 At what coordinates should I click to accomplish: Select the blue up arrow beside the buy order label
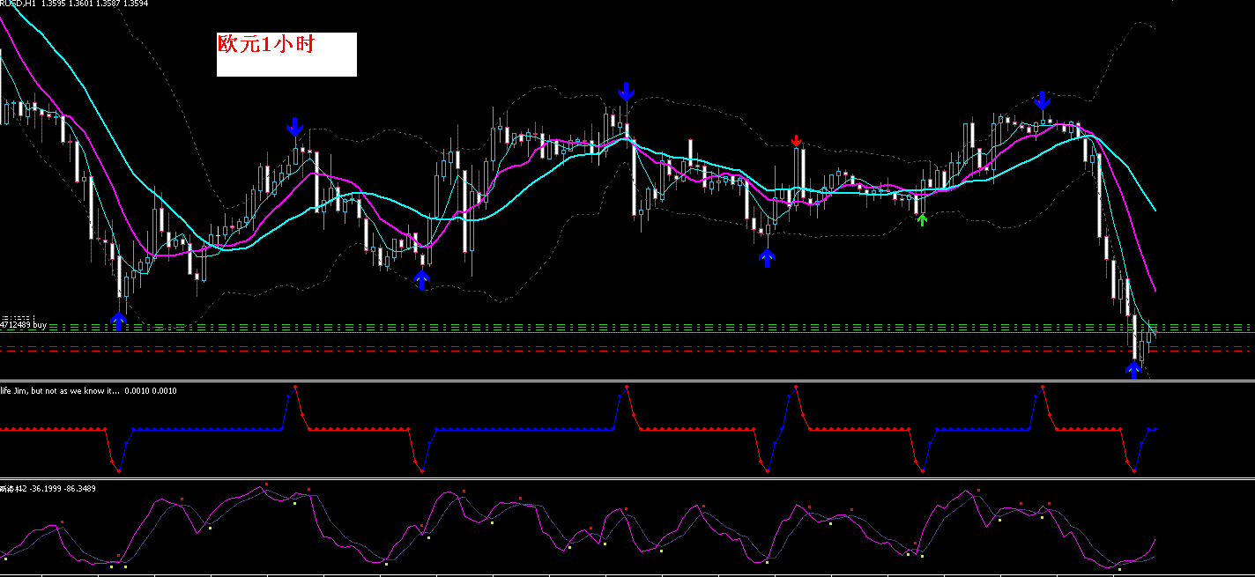tap(119, 321)
